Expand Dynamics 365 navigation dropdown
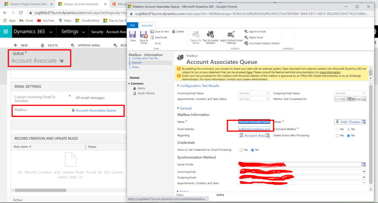This screenshot has width=378, height=203. click(x=51, y=32)
